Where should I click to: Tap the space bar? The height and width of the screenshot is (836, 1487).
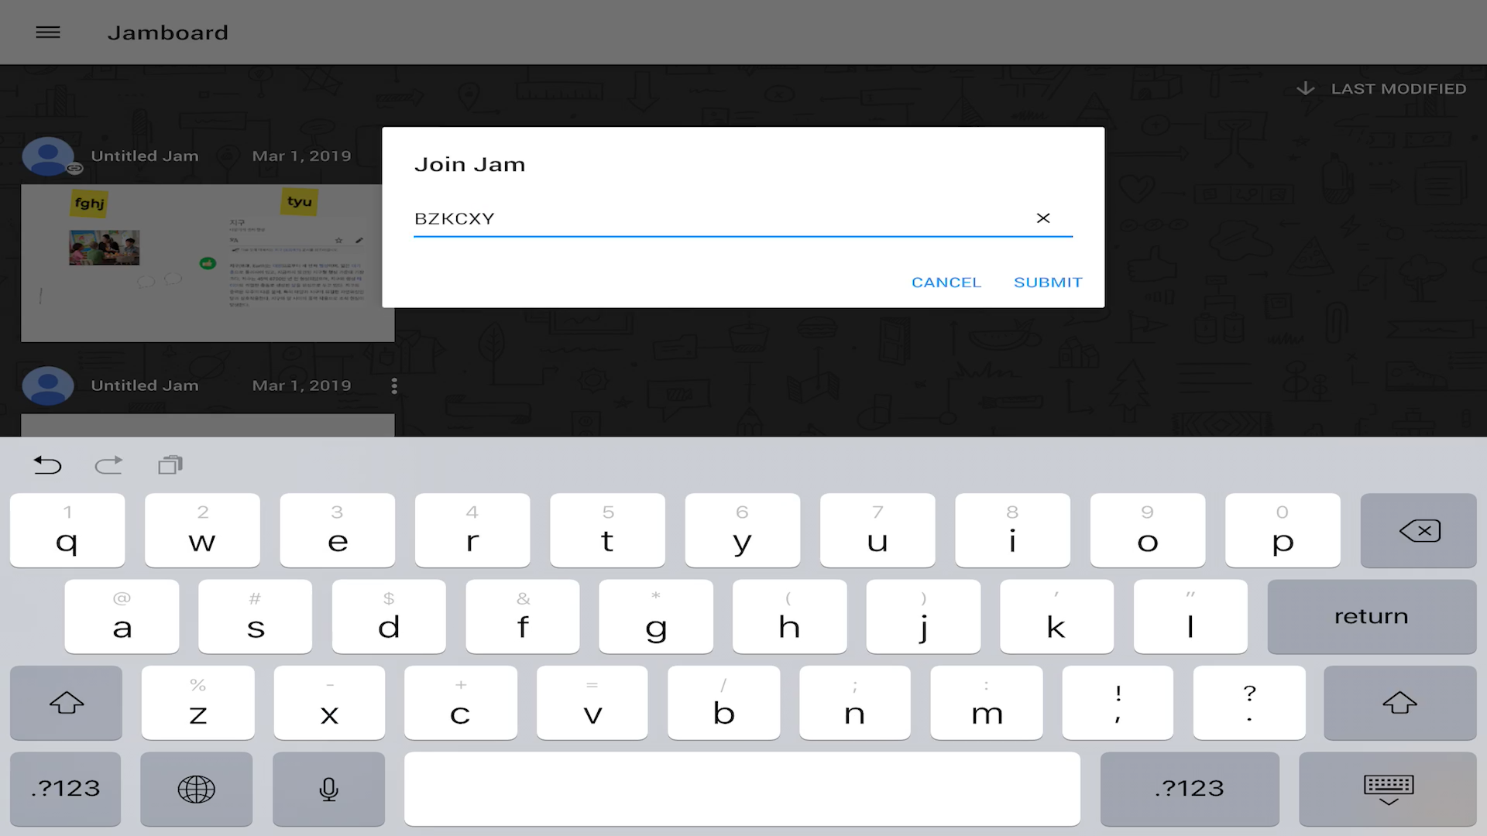tap(741, 789)
